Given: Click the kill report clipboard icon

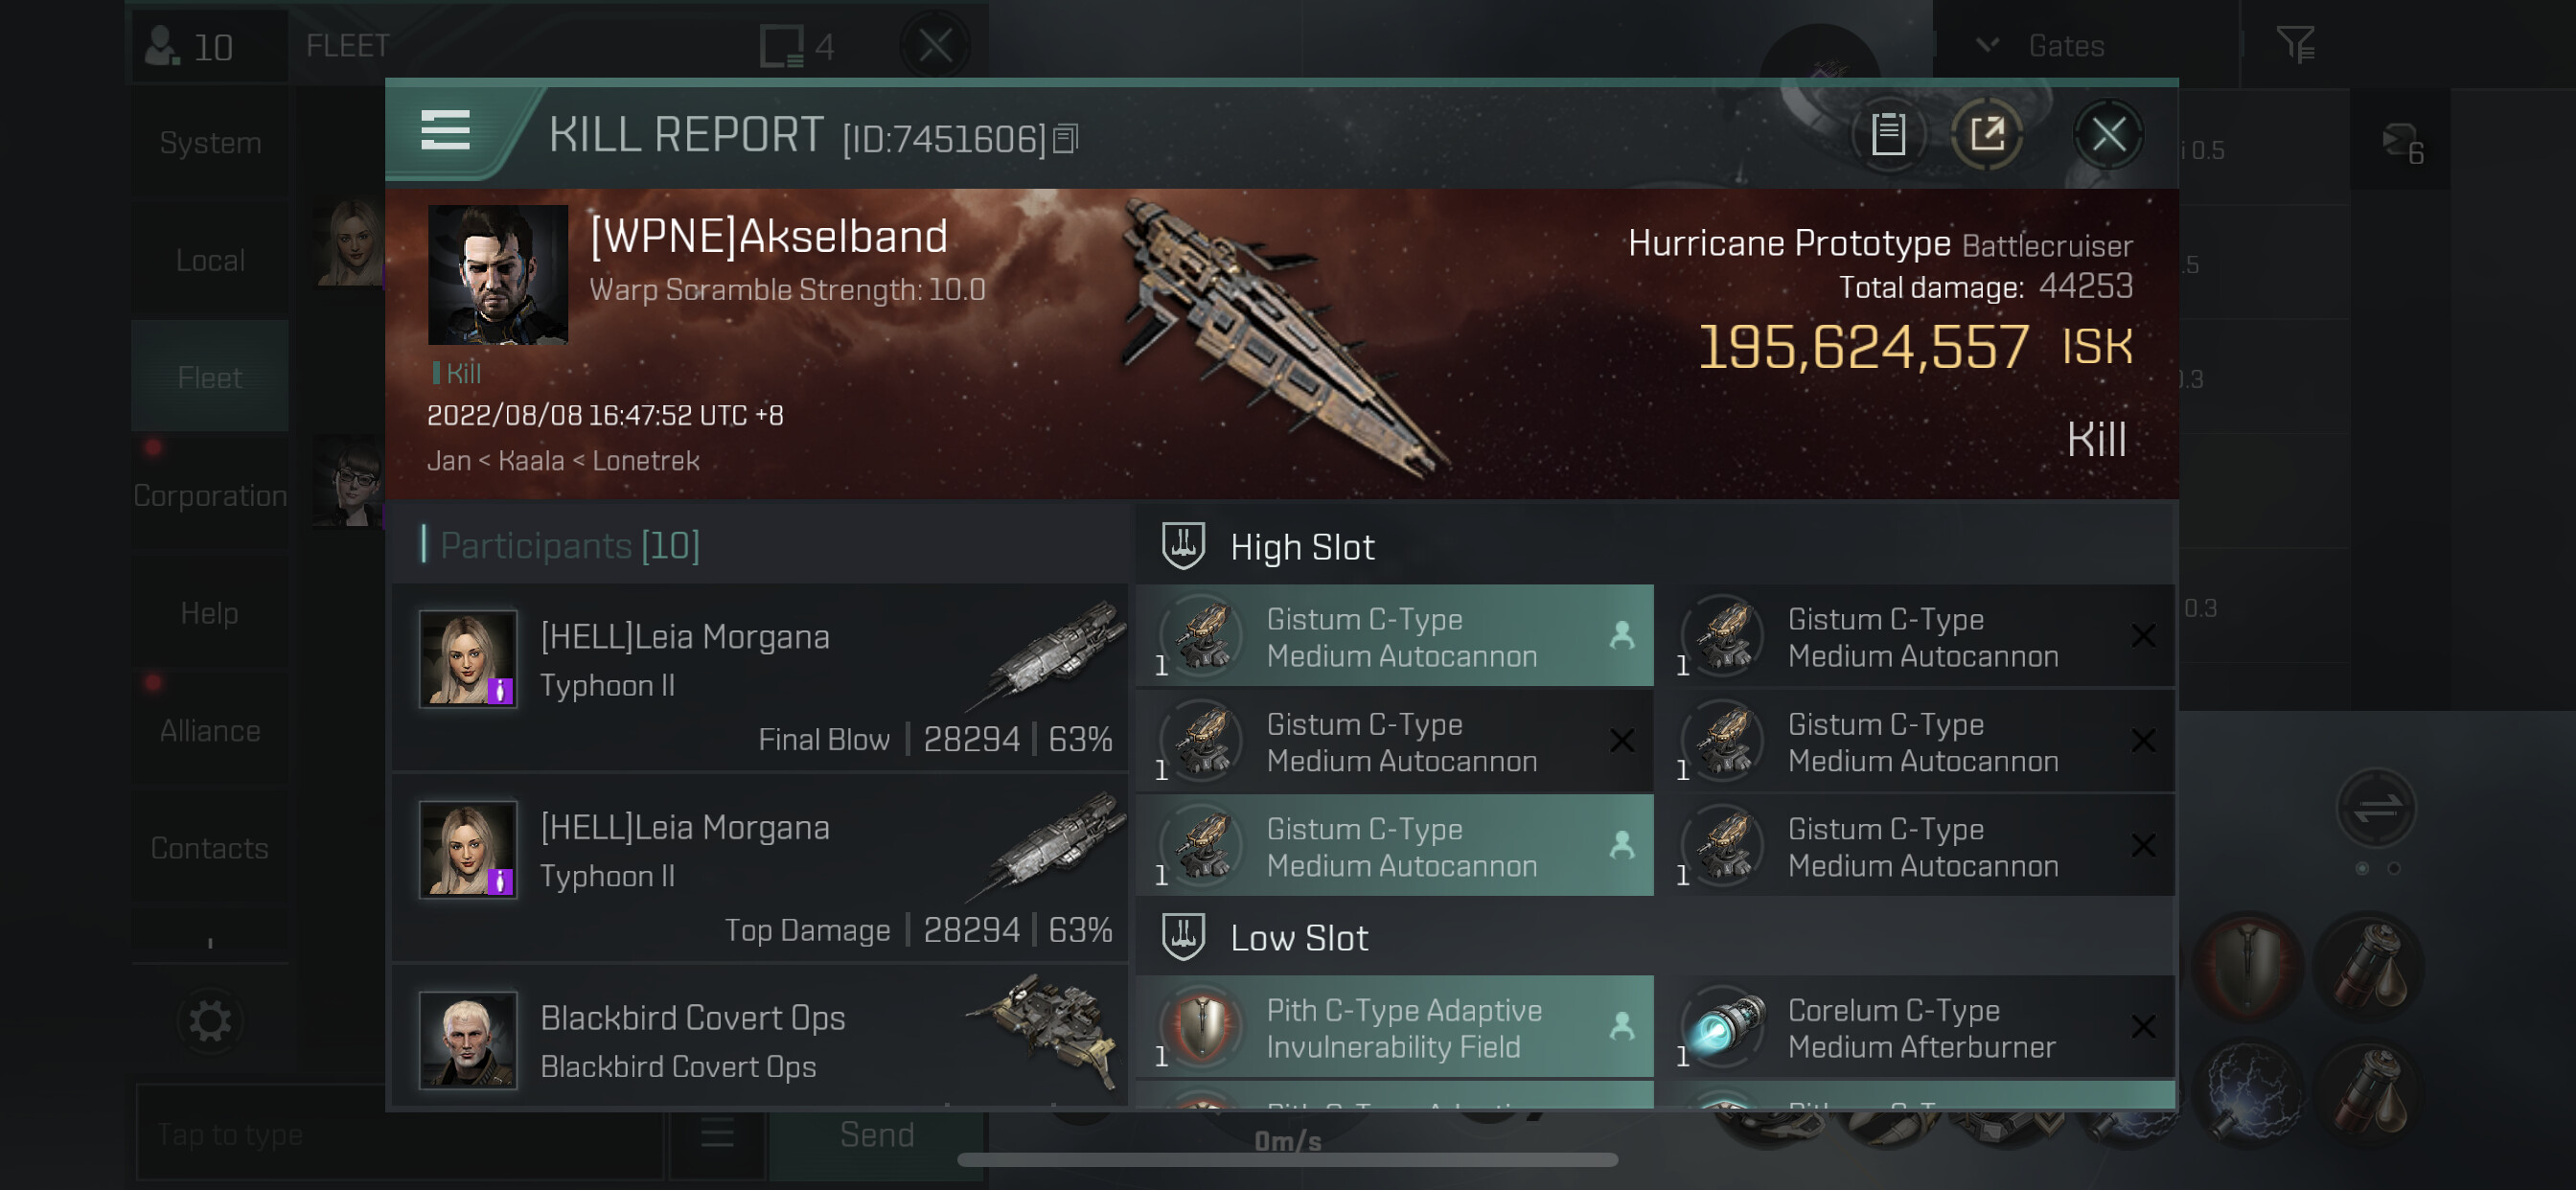Looking at the screenshot, I should click(x=1887, y=134).
